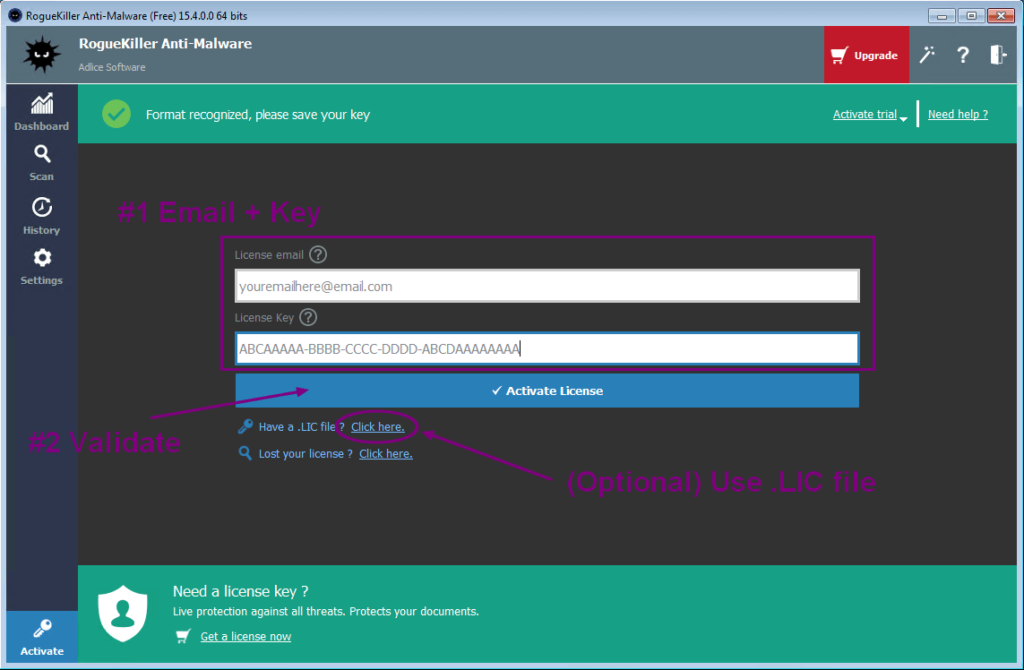Viewport: 1024px width, 670px height.
Task: Click the red Upgrade cart button
Action: tap(865, 55)
